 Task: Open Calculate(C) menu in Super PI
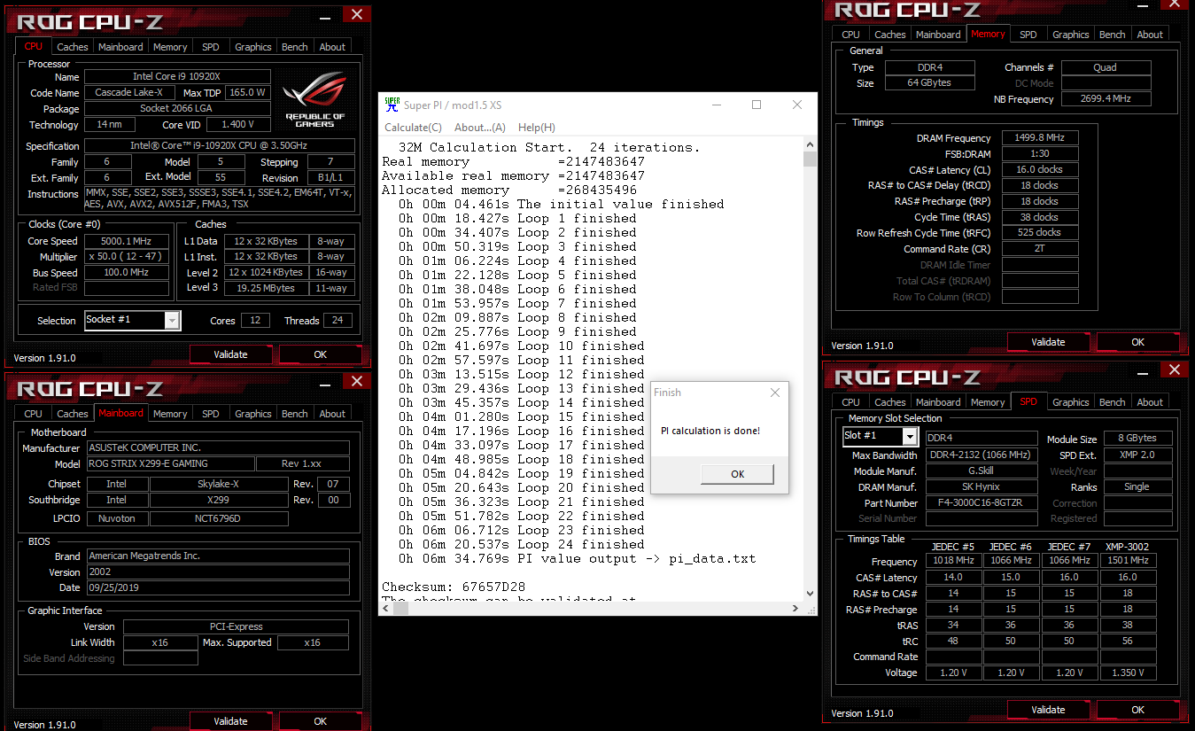[413, 128]
